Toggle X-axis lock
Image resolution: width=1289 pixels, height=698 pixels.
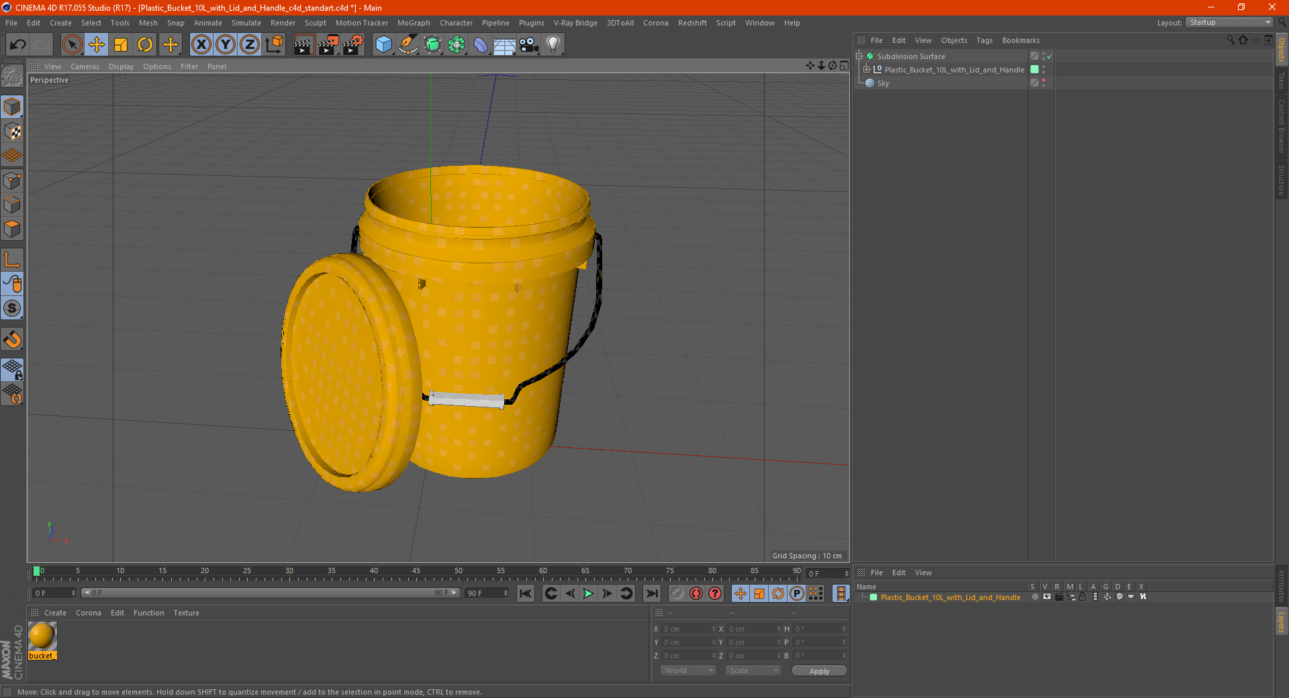(x=201, y=45)
